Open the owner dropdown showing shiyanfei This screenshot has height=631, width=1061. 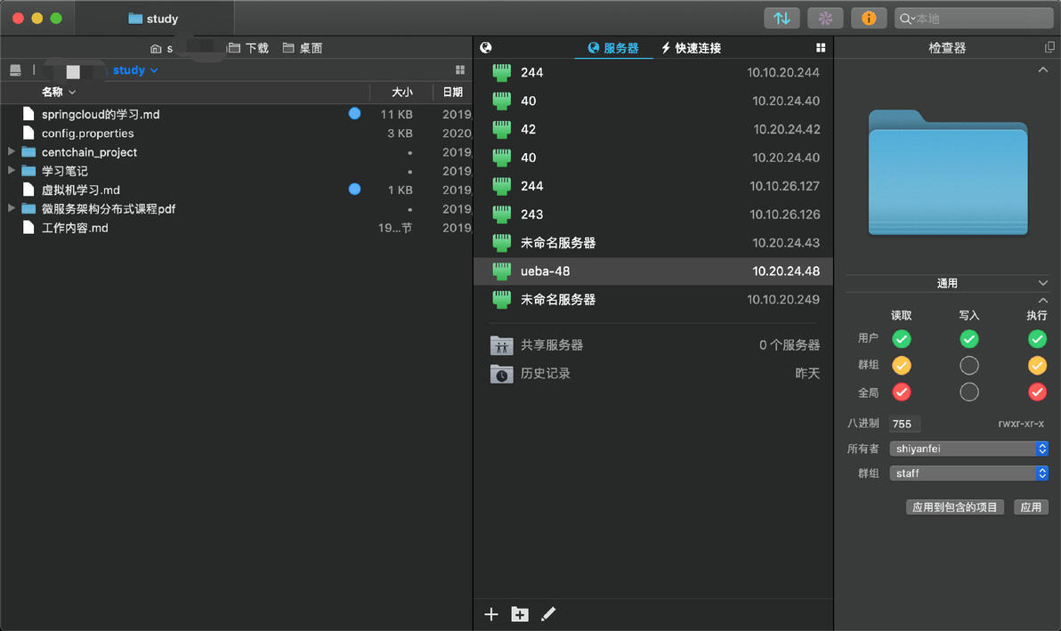tap(969, 449)
